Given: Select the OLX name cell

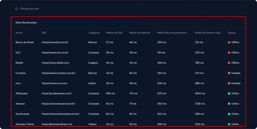Looking at the screenshot, I should pos(18,53).
